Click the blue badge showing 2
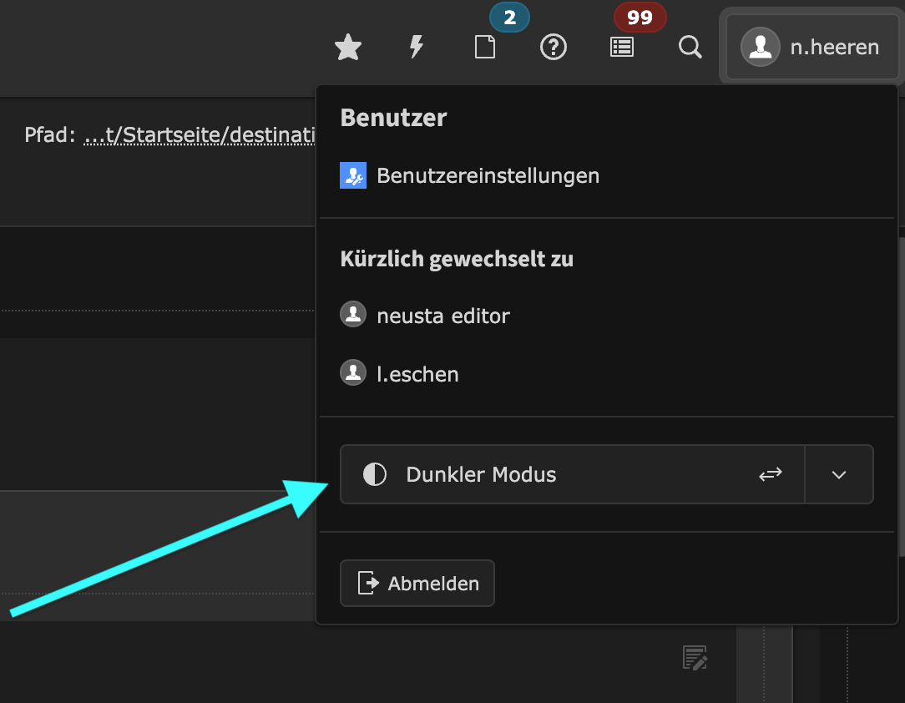This screenshot has height=703, width=905. pos(509,18)
